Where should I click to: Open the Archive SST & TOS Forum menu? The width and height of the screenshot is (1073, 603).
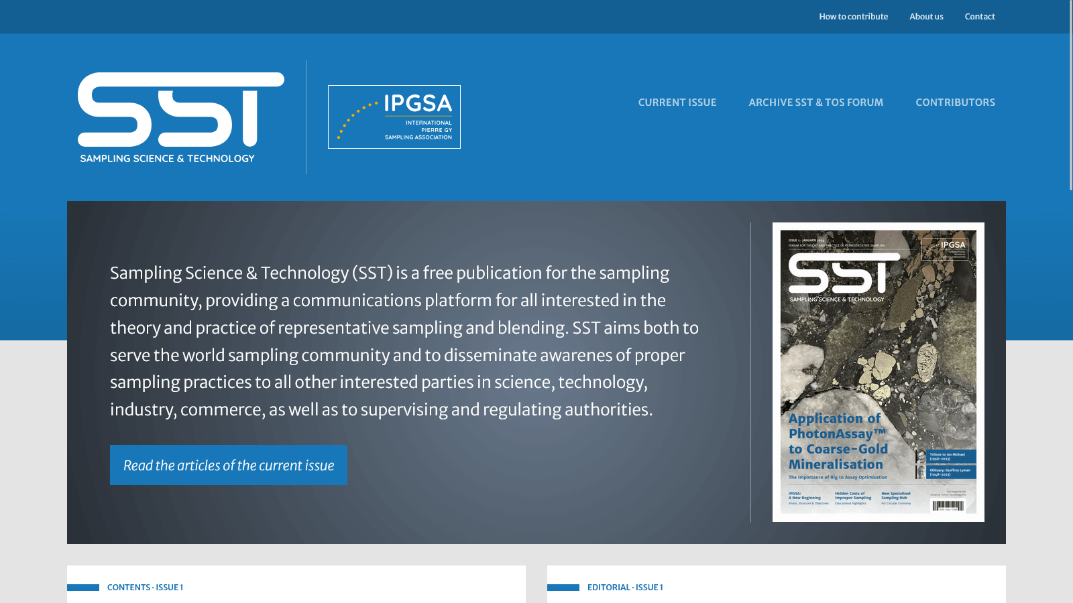(815, 103)
